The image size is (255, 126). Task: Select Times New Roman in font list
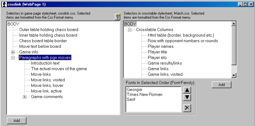[144, 94]
